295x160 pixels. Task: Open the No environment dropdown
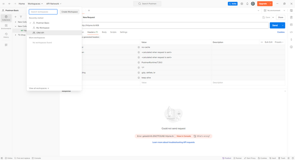point(274,11)
